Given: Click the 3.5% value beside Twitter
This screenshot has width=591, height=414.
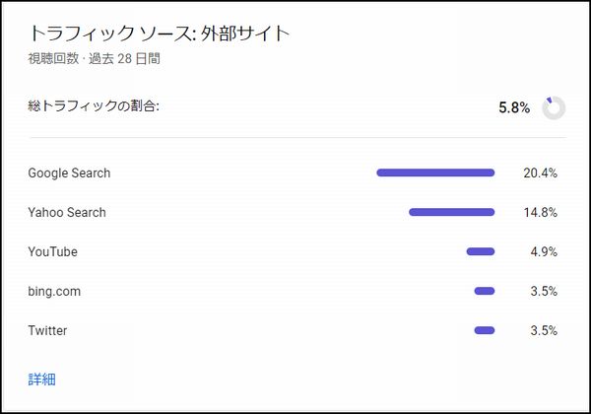Looking at the screenshot, I should click(544, 330).
